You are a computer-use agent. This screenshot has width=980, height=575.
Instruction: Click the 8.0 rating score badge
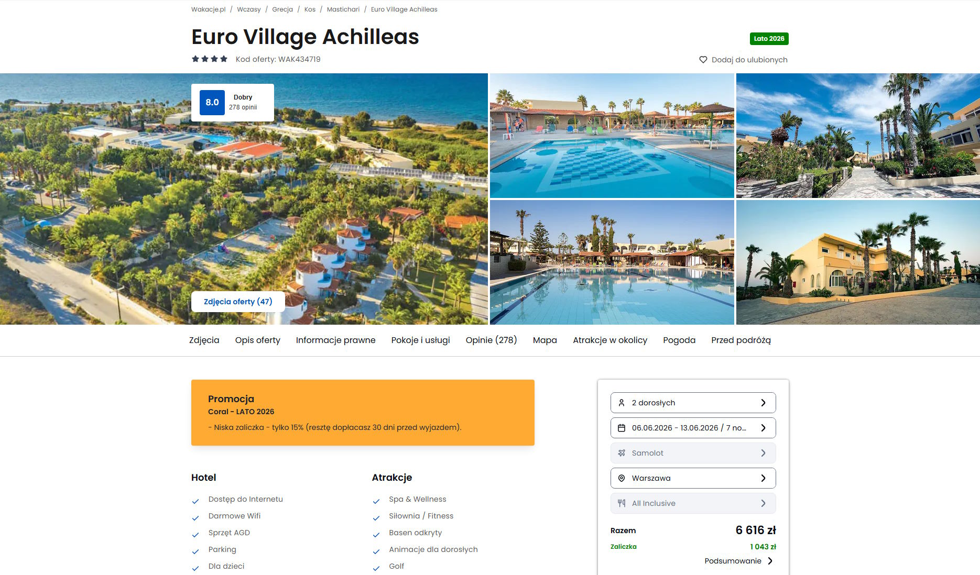point(212,103)
